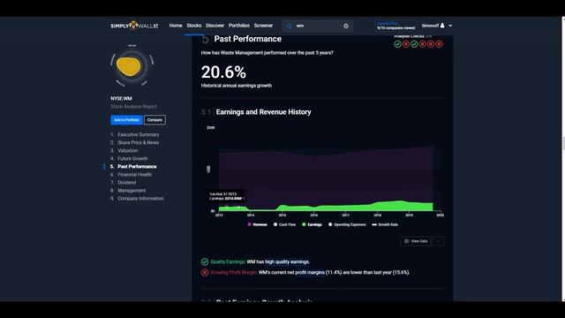The height and width of the screenshot is (318, 565).
Task: Click the Simonoff username
Action: (x=430, y=26)
